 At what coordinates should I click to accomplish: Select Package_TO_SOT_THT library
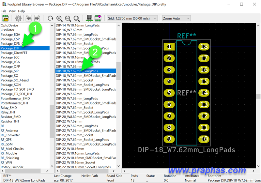click(17, 94)
